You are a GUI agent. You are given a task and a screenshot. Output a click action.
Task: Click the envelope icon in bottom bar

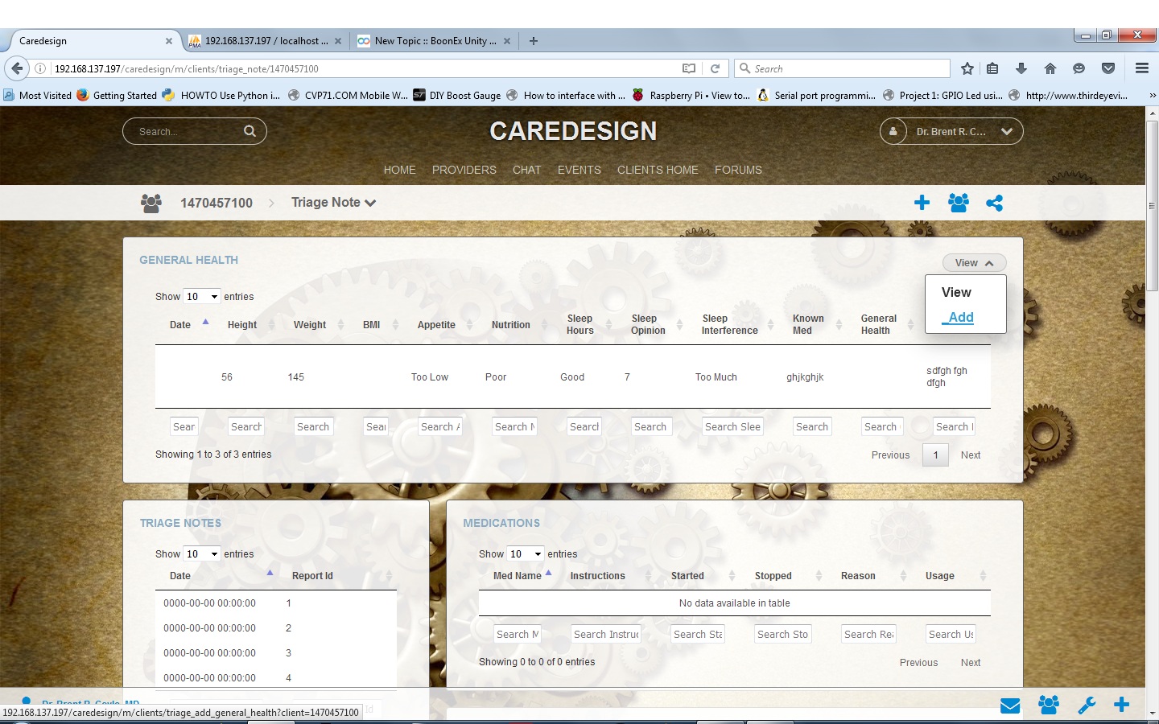pyautogui.click(x=1010, y=705)
